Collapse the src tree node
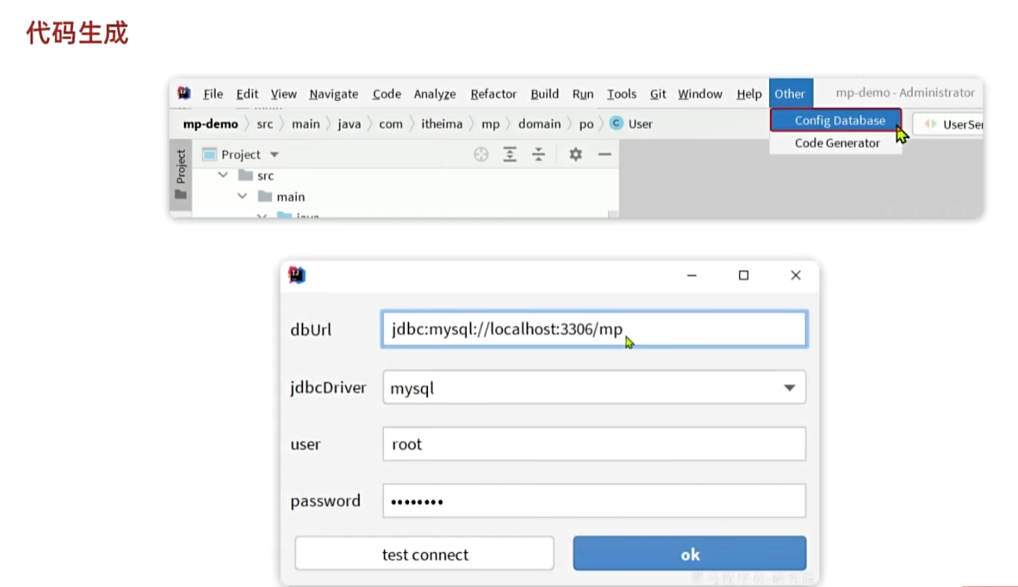This screenshot has height=587, width=1018. pyautogui.click(x=223, y=175)
